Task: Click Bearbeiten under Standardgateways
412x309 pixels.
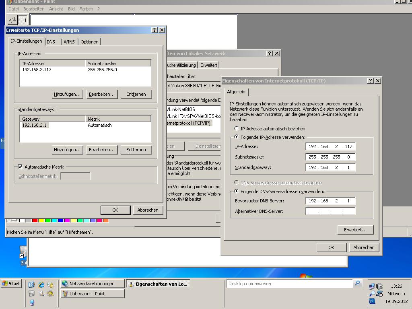Action: coord(102,150)
